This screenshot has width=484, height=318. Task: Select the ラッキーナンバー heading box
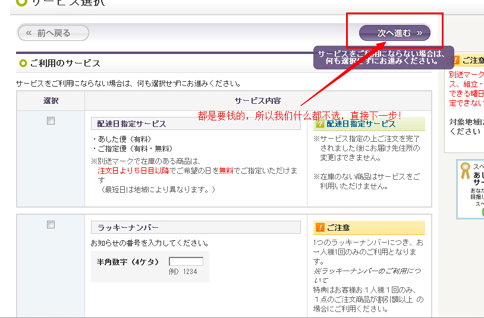[196, 227]
